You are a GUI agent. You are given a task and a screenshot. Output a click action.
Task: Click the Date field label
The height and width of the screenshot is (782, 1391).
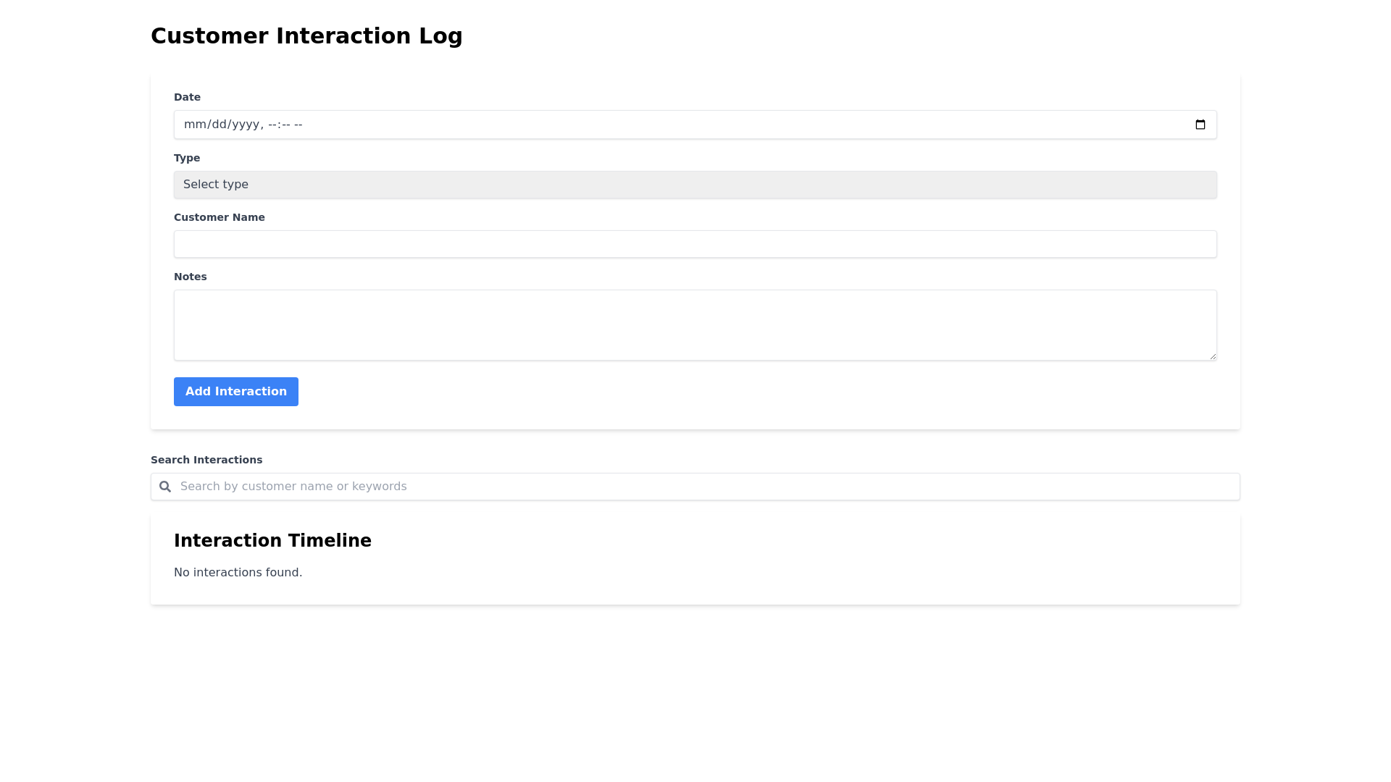click(x=187, y=97)
